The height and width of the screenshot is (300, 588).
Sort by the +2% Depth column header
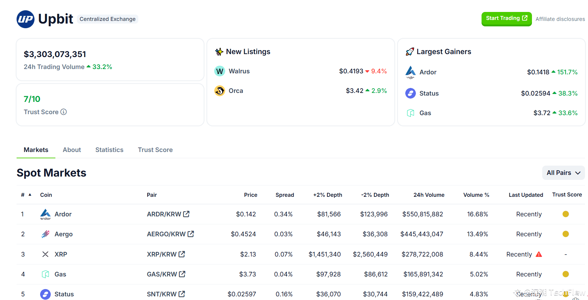(x=328, y=195)
